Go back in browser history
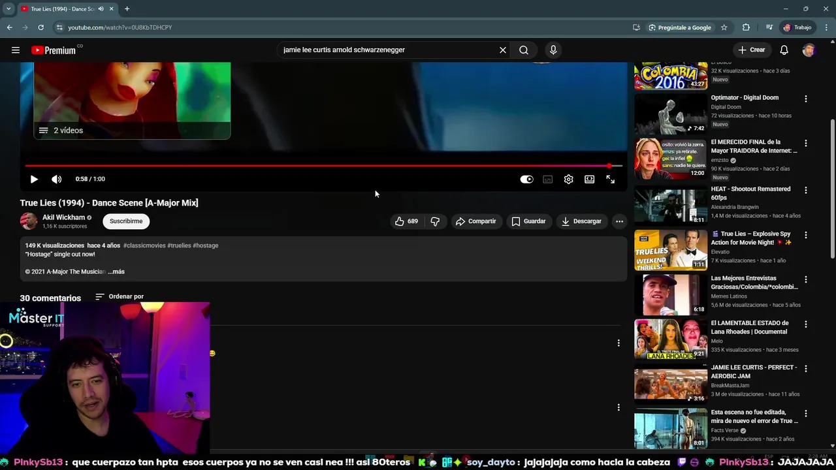Viewport: 836px width, 470px height. [x=10, y=27]
